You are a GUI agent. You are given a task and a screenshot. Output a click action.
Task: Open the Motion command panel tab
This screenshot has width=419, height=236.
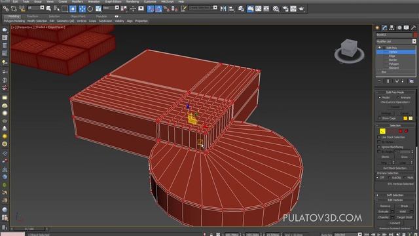point(399,28)
